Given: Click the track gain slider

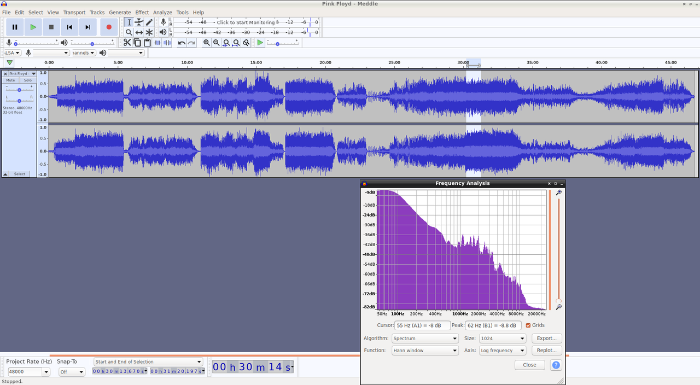Looking at the screenshot, I should [x=19, y=90].
